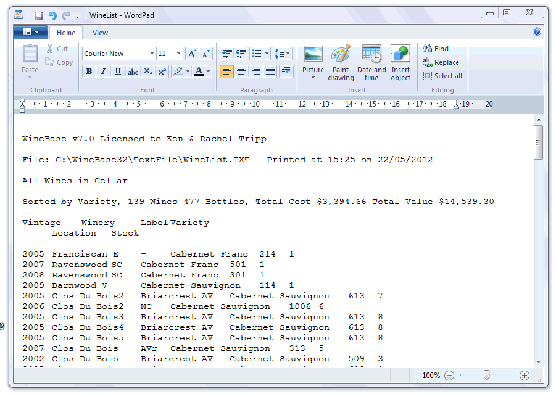Open Paragraph settings dialog icon
Screen dimensions: 556x394
286,72
